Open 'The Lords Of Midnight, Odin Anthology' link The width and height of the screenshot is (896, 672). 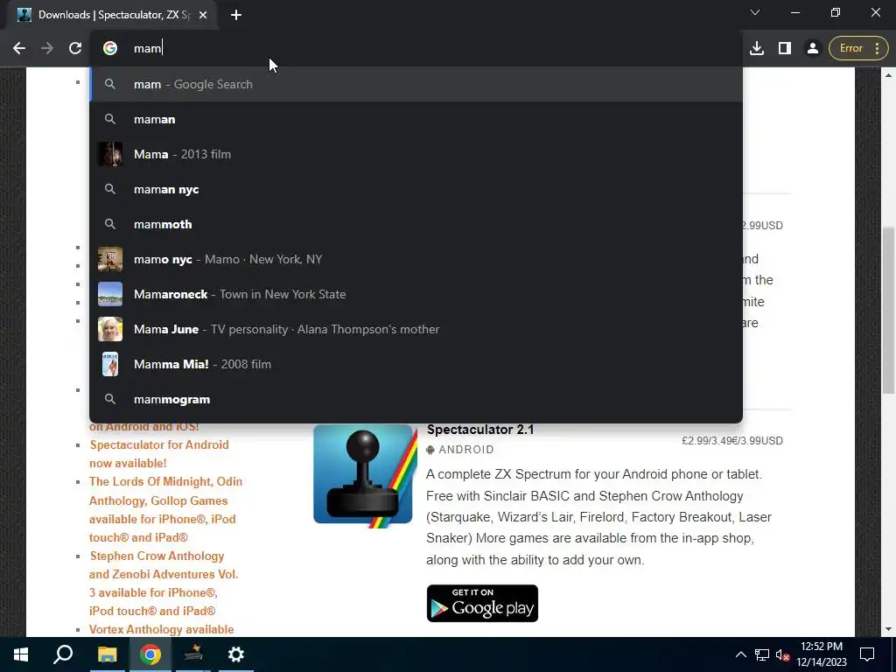165,510
